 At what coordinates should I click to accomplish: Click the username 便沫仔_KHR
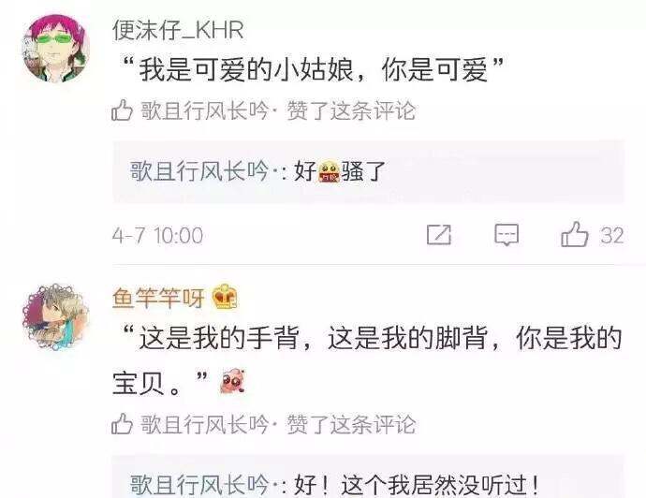178,31
